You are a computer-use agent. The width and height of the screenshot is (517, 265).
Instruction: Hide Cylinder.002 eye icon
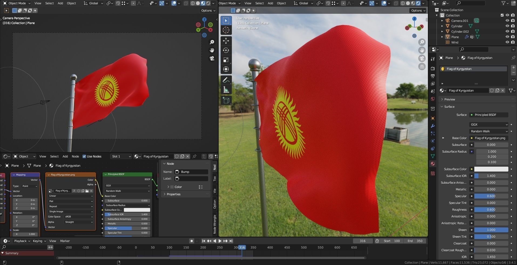coord(507,32)
